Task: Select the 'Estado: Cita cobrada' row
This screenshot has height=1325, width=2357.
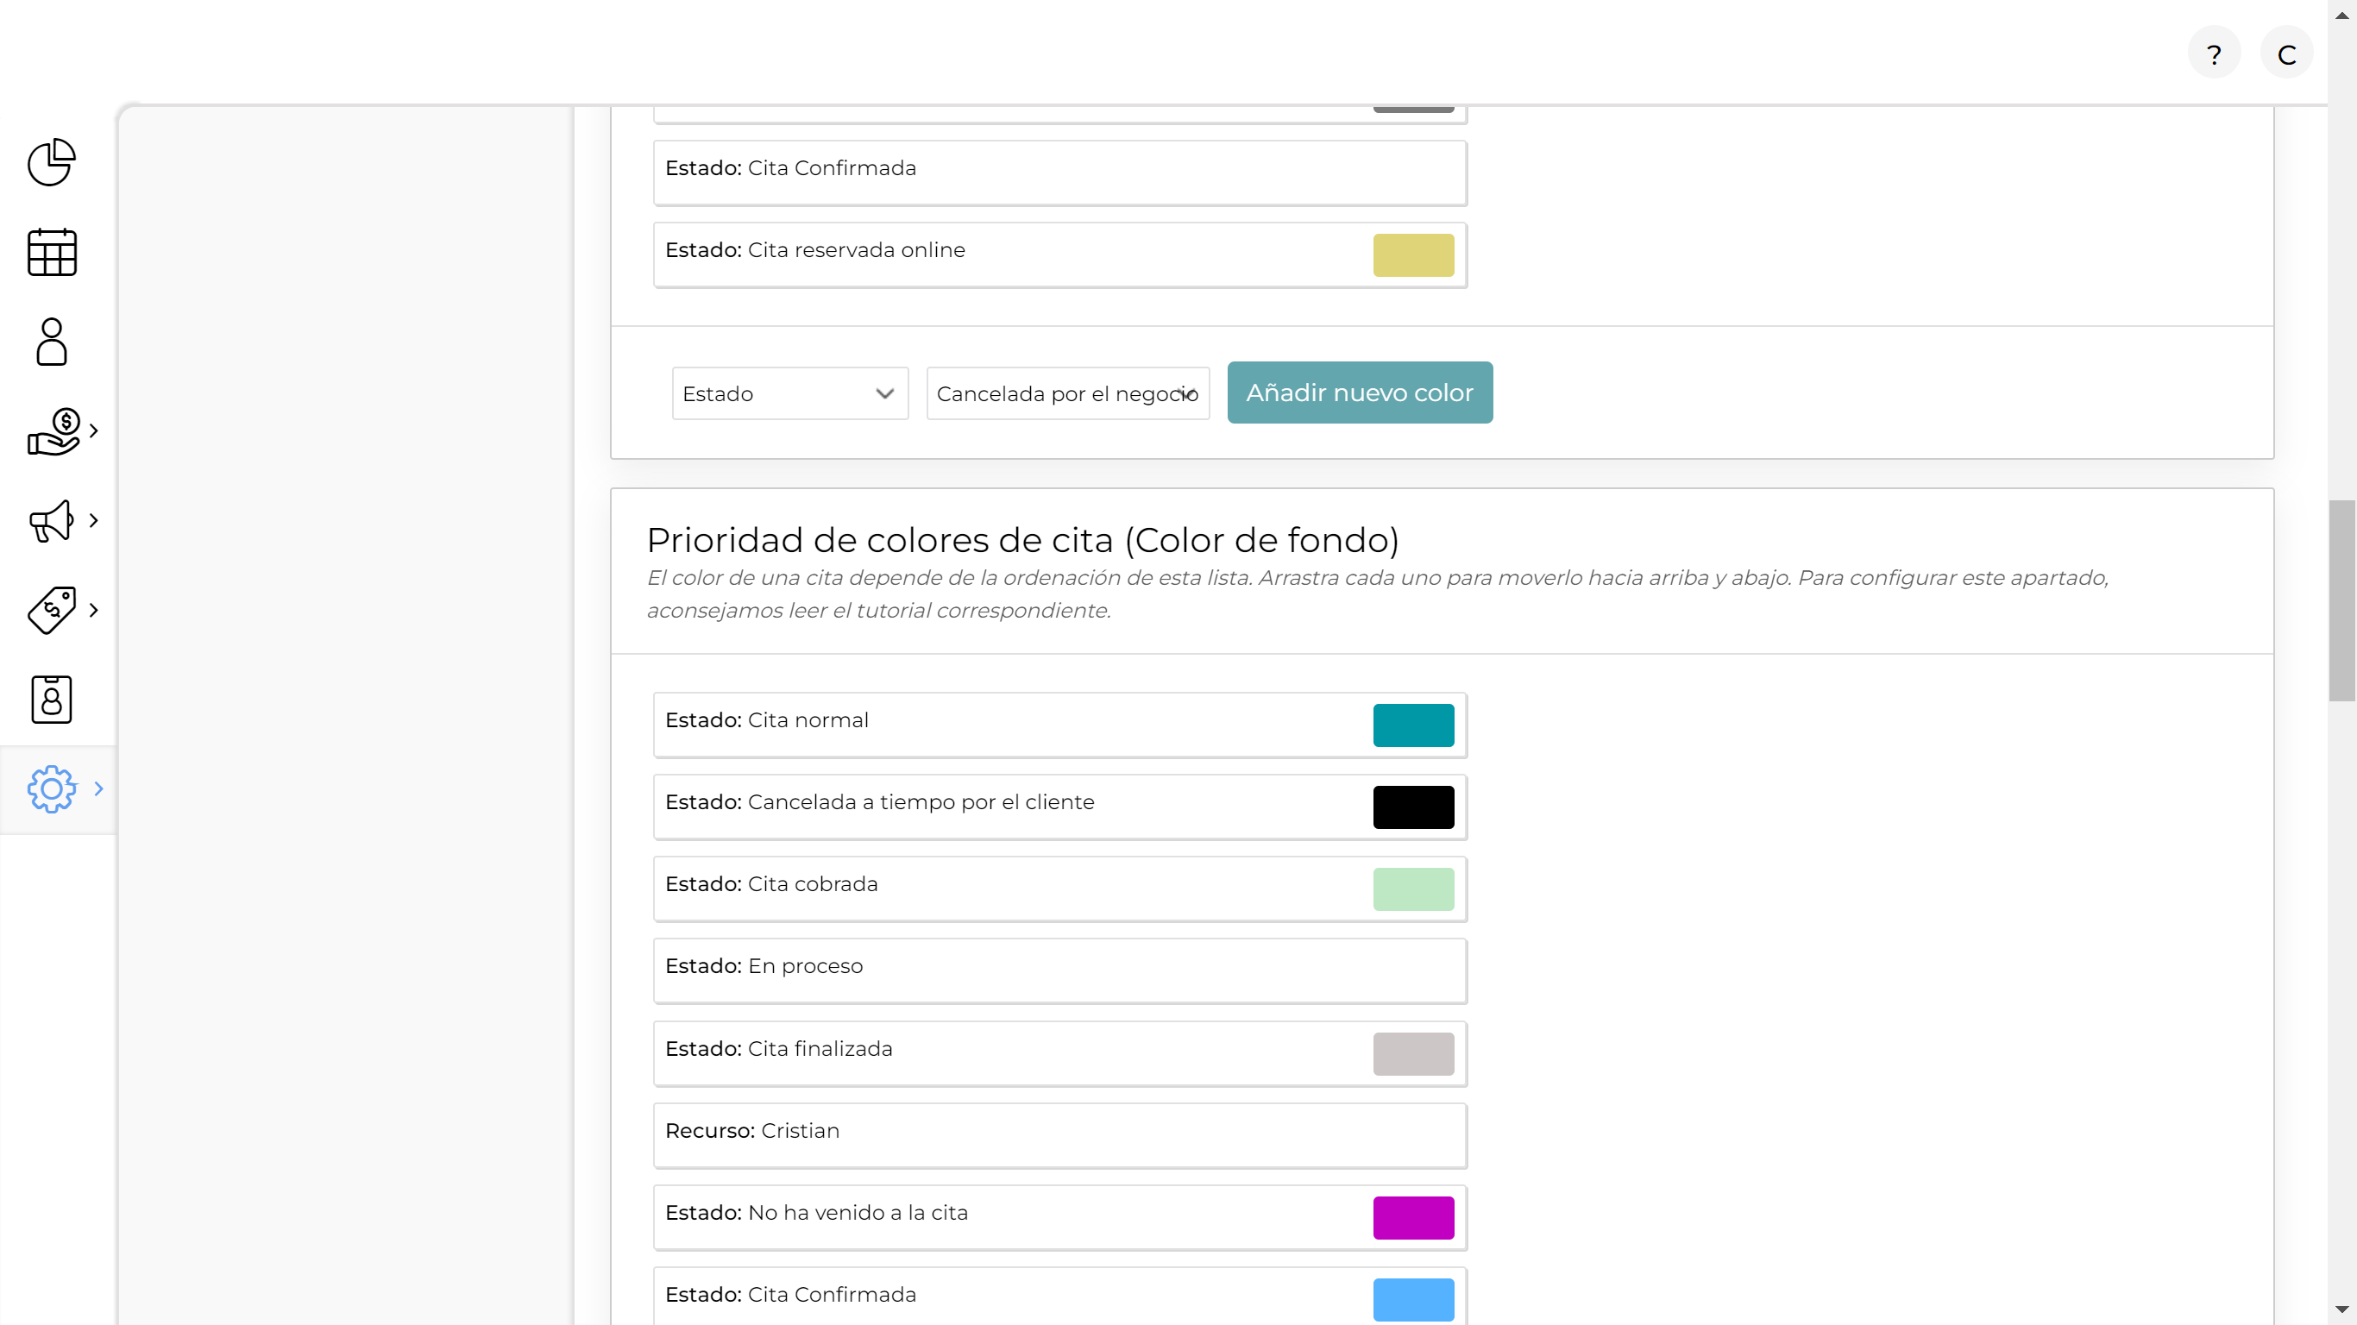Action: [x=1059, y=889]
